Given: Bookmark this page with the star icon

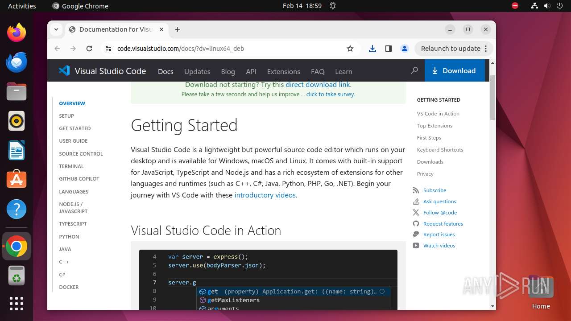Looking at the screenshot, I should pyautogui.click(x=350, y=49).
